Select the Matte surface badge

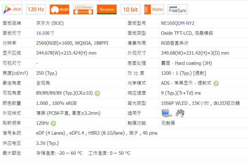154,9
